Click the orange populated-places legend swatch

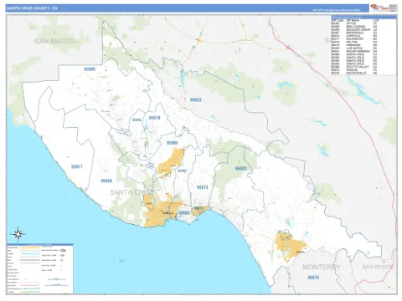click(30, 247)
